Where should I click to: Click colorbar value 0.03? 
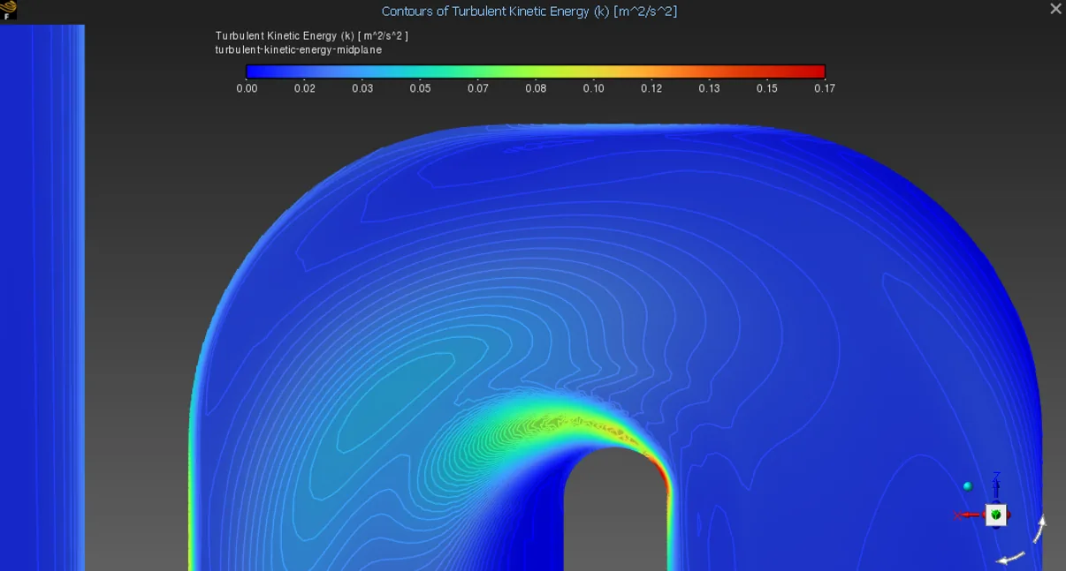[x=362, y=88]
